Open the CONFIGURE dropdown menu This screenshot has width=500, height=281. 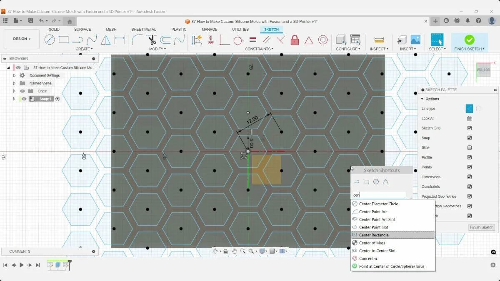(x=348, y=49)
